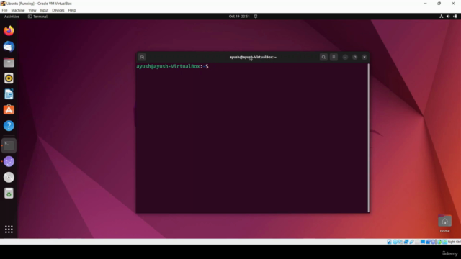This screenshot has width=461, height=259.
Task: Open the optical disc icon in dock
Action: pos(9,177)
